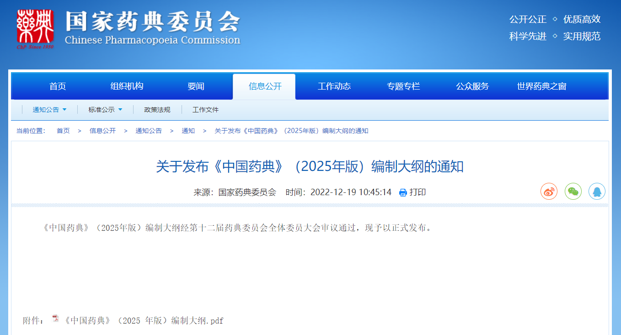Screen dimensions: 621x335
Task: Open the 要闻 navigation tab
Action: (196, 86)
